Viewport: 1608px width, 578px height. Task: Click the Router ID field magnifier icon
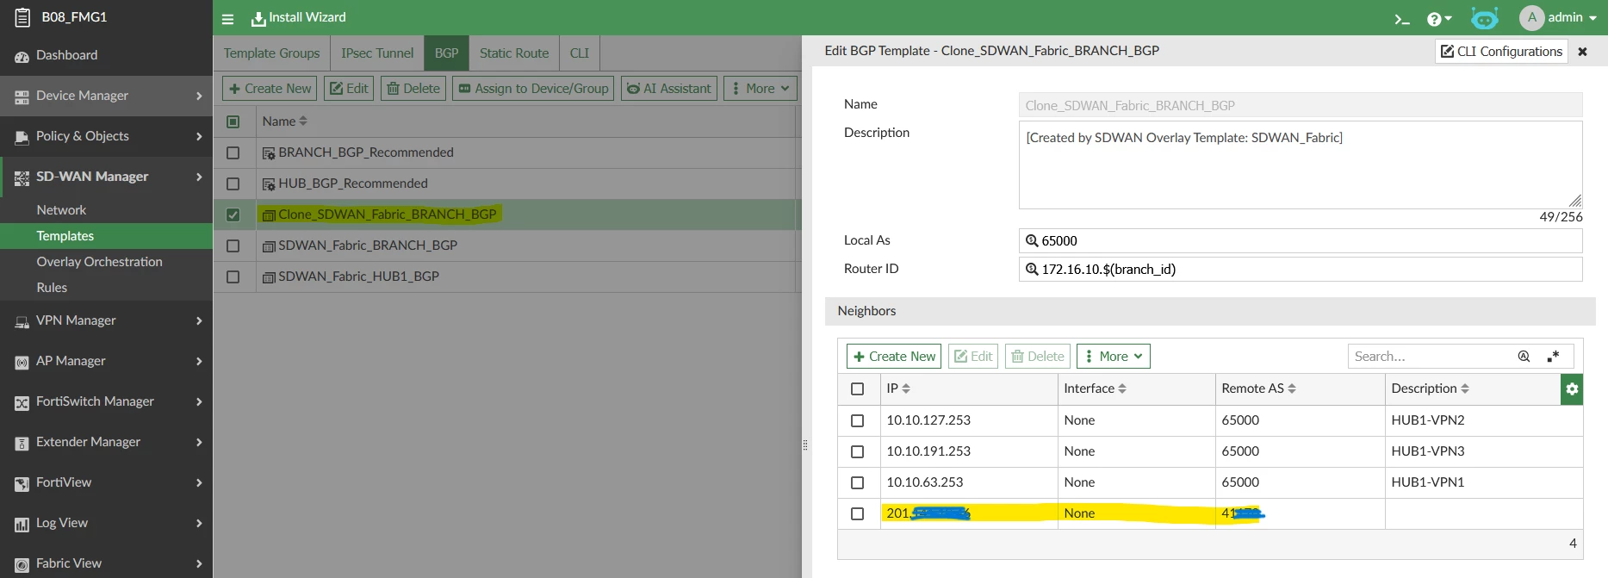[x=1032, y=270]
